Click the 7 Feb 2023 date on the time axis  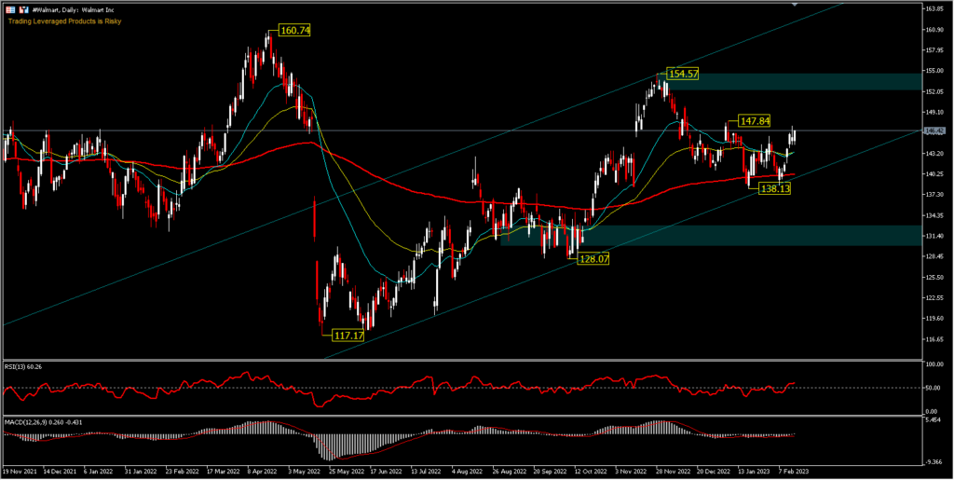[x=795, y=473]
